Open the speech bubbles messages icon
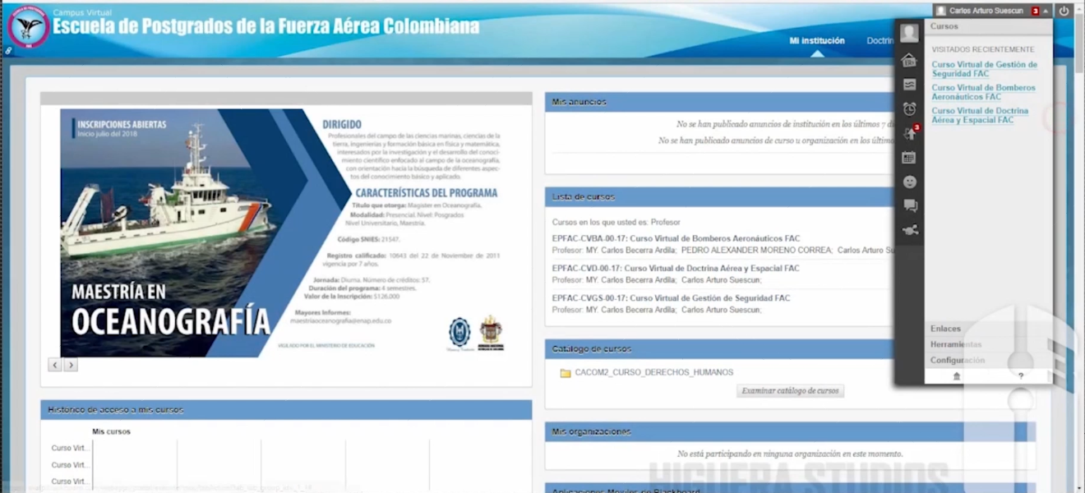The width and height of the screenshot is (1085, 493). (910, 206)
